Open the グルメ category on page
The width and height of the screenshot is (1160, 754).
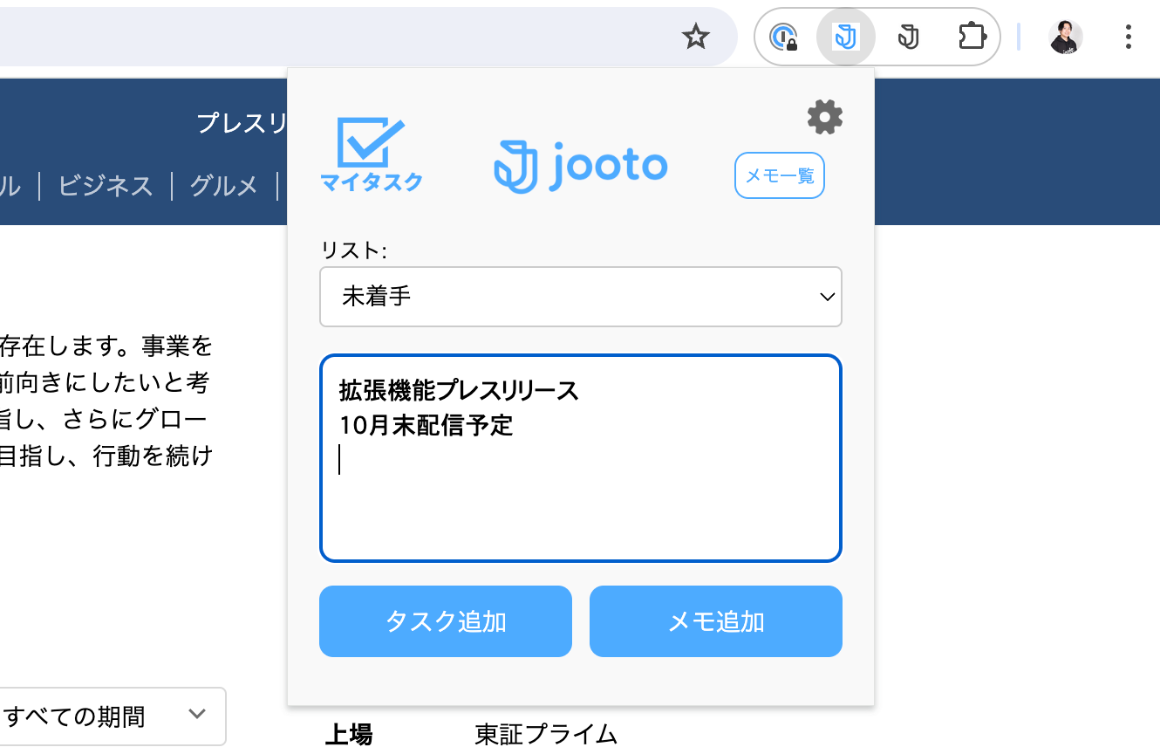pyautogui.click(x=224, y=186)
